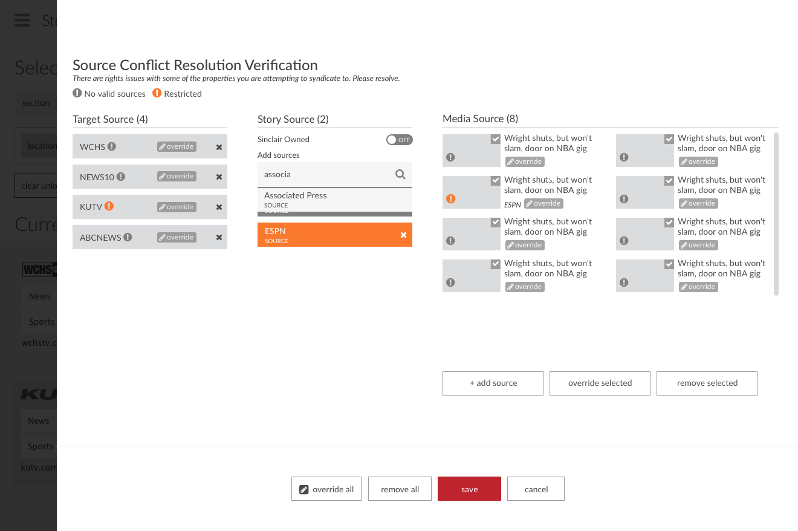Viewport: 798px width, 531px height.
Task: Remove KUTV target source with x
Action: tap(219, 207)
